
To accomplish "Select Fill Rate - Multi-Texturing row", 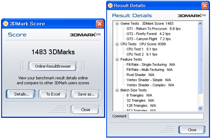I will 149,70.
